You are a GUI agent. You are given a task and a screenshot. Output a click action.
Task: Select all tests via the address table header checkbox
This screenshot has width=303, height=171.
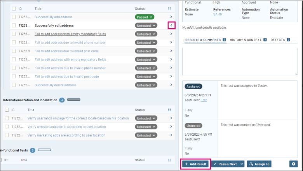tap(14, 9)
